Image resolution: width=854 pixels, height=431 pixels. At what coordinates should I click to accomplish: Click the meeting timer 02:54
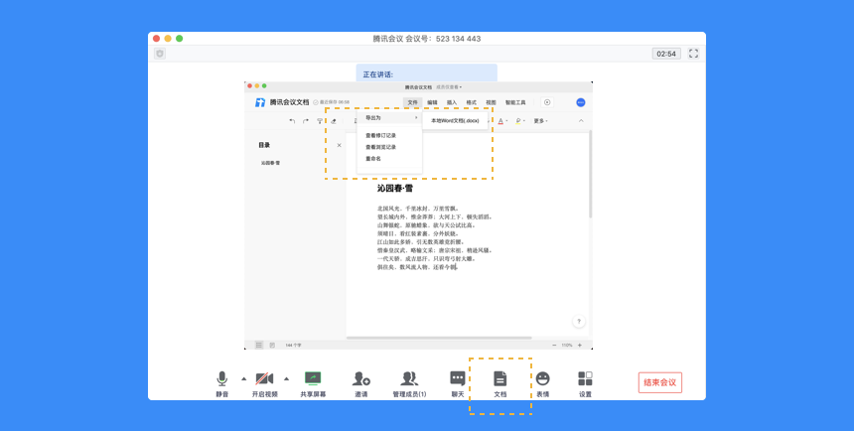(666, 54)
